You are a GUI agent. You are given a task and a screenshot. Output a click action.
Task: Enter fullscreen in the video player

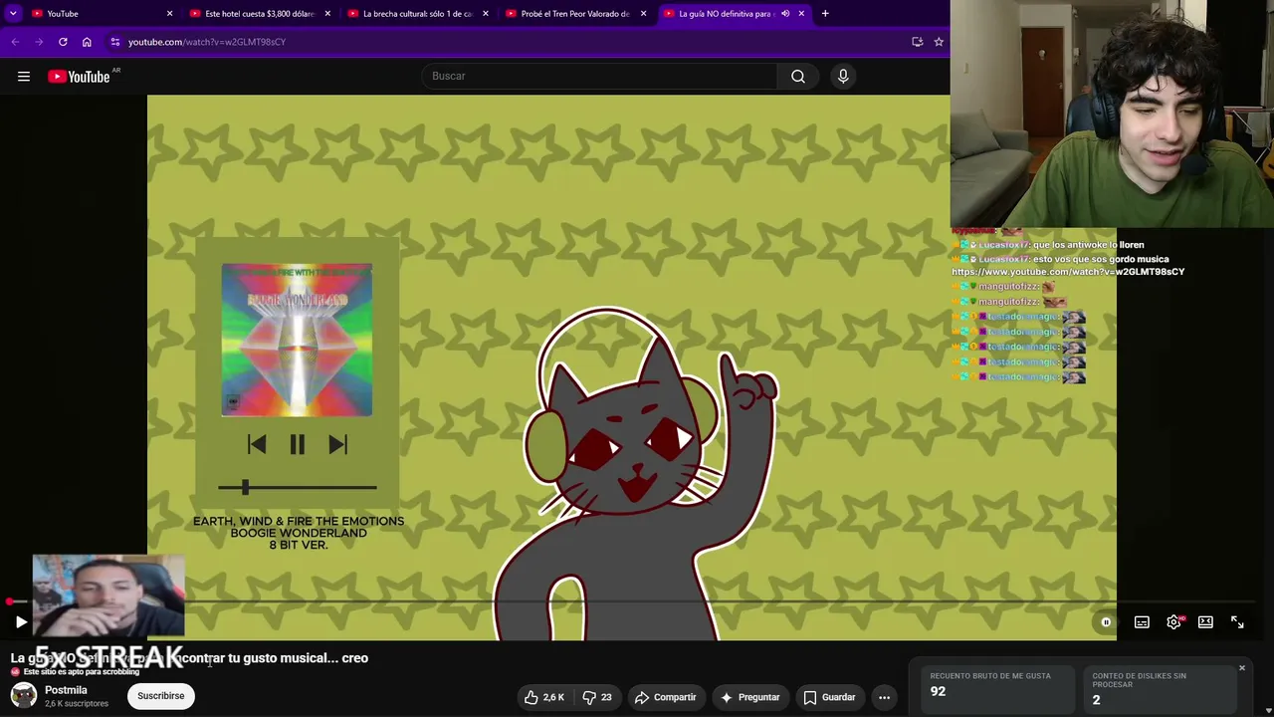pos(1237,622)
